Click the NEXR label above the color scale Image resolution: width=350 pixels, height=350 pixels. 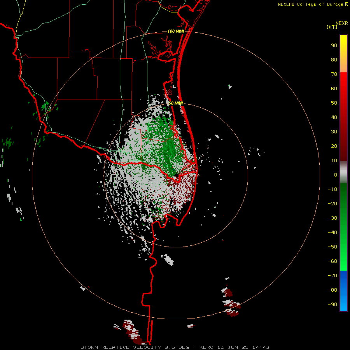pyautogui.click(x=341, y=23)
